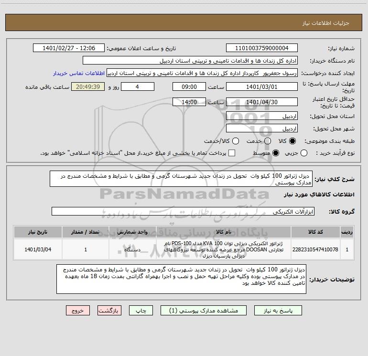Screen dimensions: 368x356
Task: Click the ردیف column header
Action: [x=347, y=232]
